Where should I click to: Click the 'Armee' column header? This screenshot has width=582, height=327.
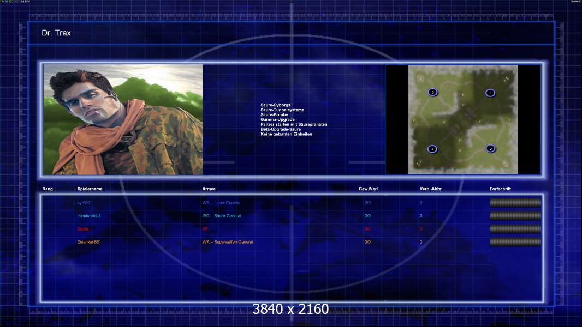click(x=209, y=189)
